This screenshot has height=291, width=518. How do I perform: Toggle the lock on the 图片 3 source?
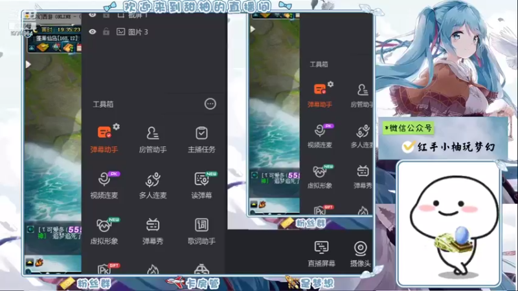(x=106, y=32)
